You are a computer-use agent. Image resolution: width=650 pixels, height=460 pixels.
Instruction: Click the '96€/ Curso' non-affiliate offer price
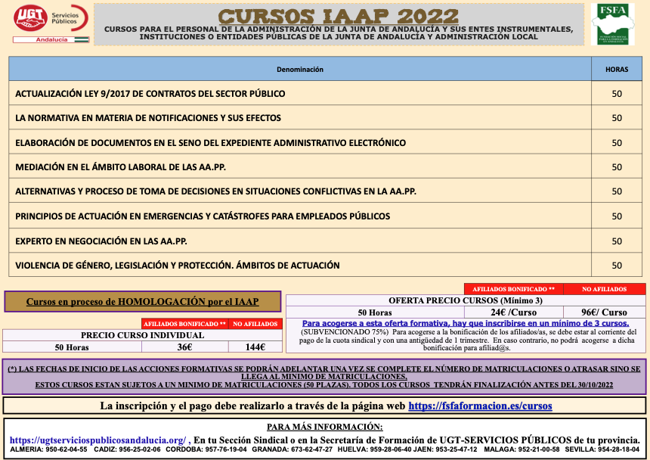[x=605, y=312]
